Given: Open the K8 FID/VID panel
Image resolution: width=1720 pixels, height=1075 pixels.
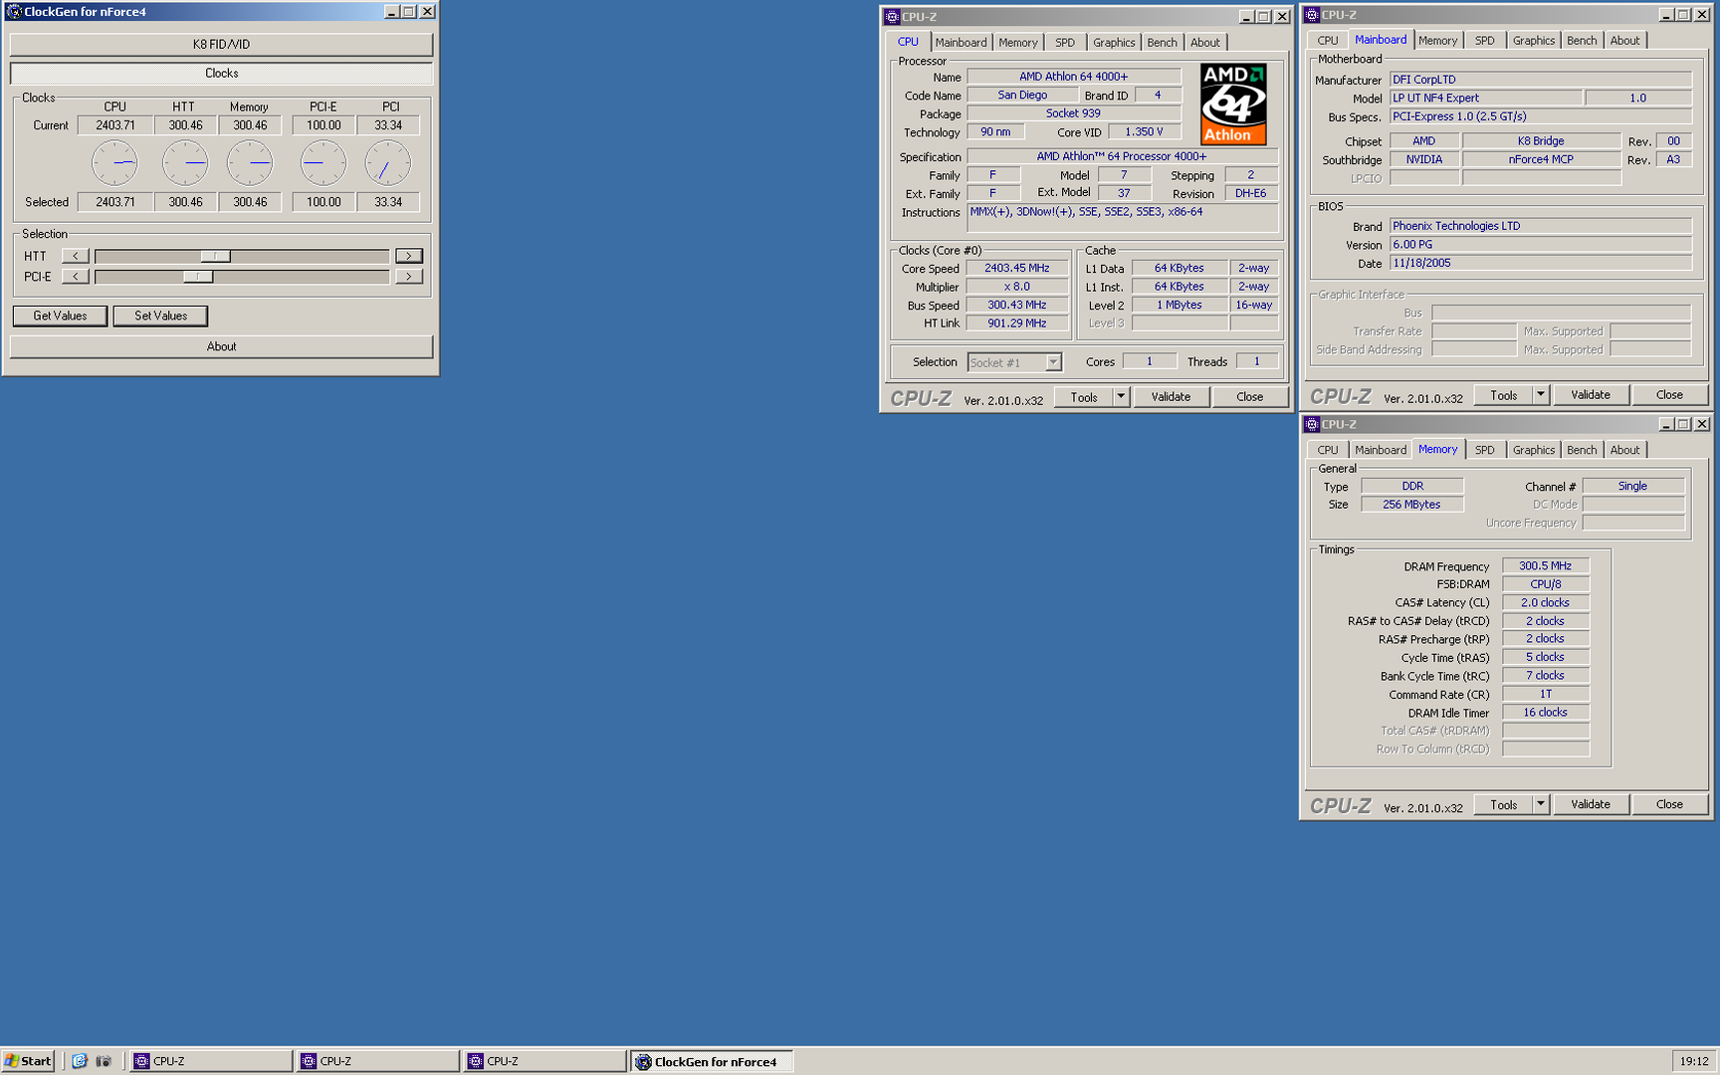Looking at the screenshot, I should pos(221,45).
